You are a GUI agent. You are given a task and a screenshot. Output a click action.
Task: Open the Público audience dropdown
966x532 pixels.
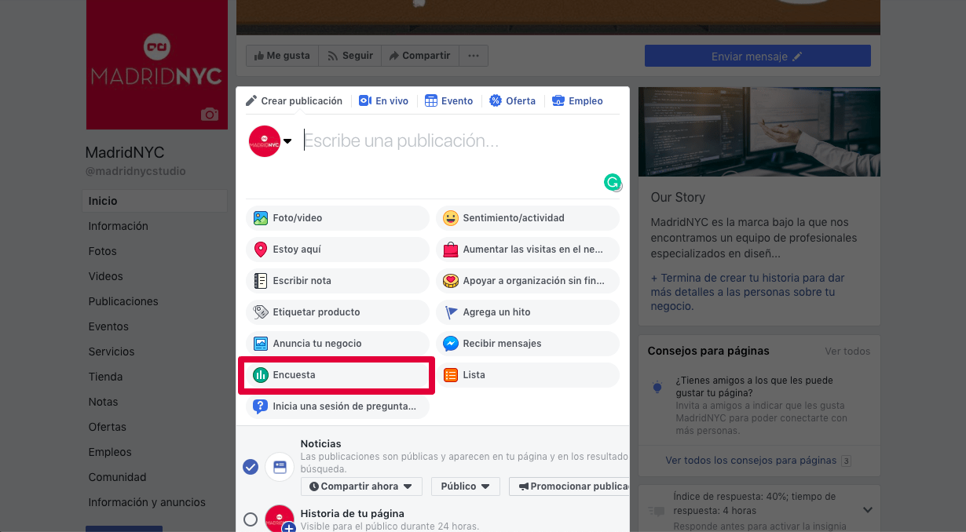[466, 486]
